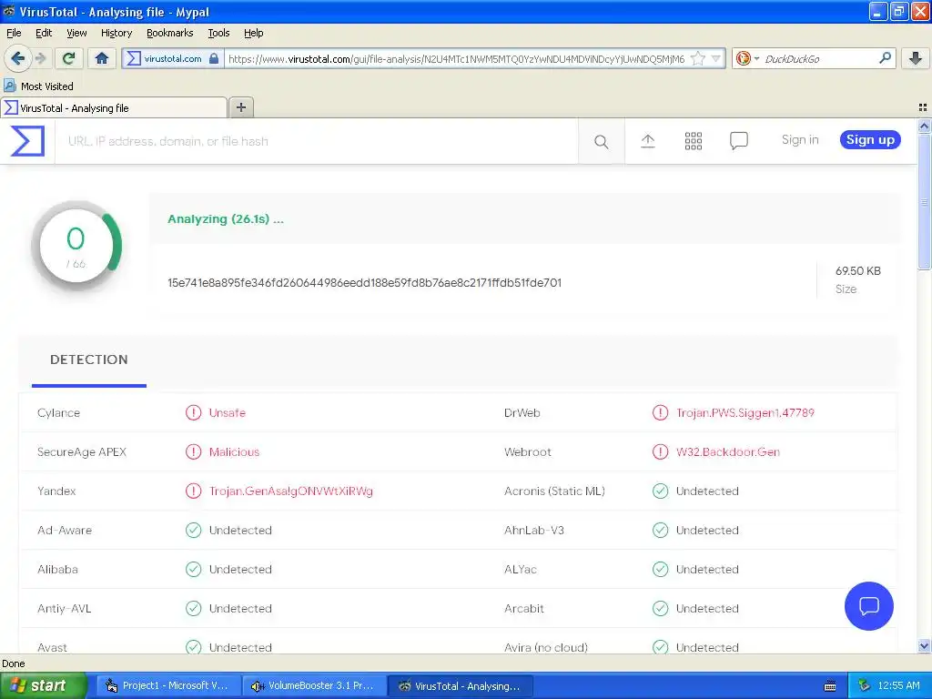Open the File menu

(x=14, y=33)
